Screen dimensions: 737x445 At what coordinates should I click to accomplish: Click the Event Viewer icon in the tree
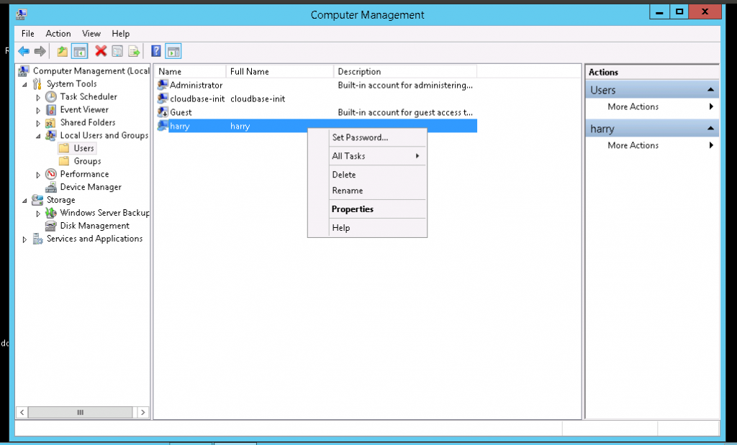tap(51, 110)
